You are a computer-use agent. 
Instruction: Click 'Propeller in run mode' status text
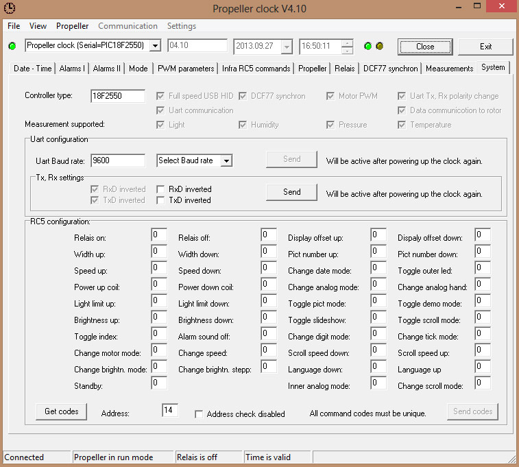pyautogui.click(x=114, y=457)
